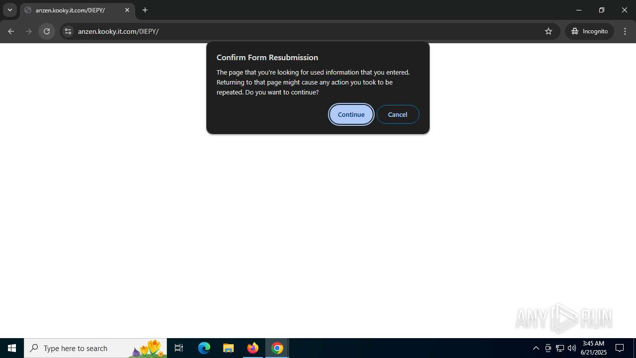The width and height of the screenshot is (636, 358).
Task: Show hidden system tray icons
Action: (536, 348)
